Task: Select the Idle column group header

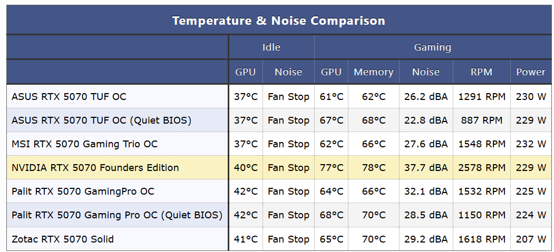Action: pyautogui.click(x=271, y=47)
